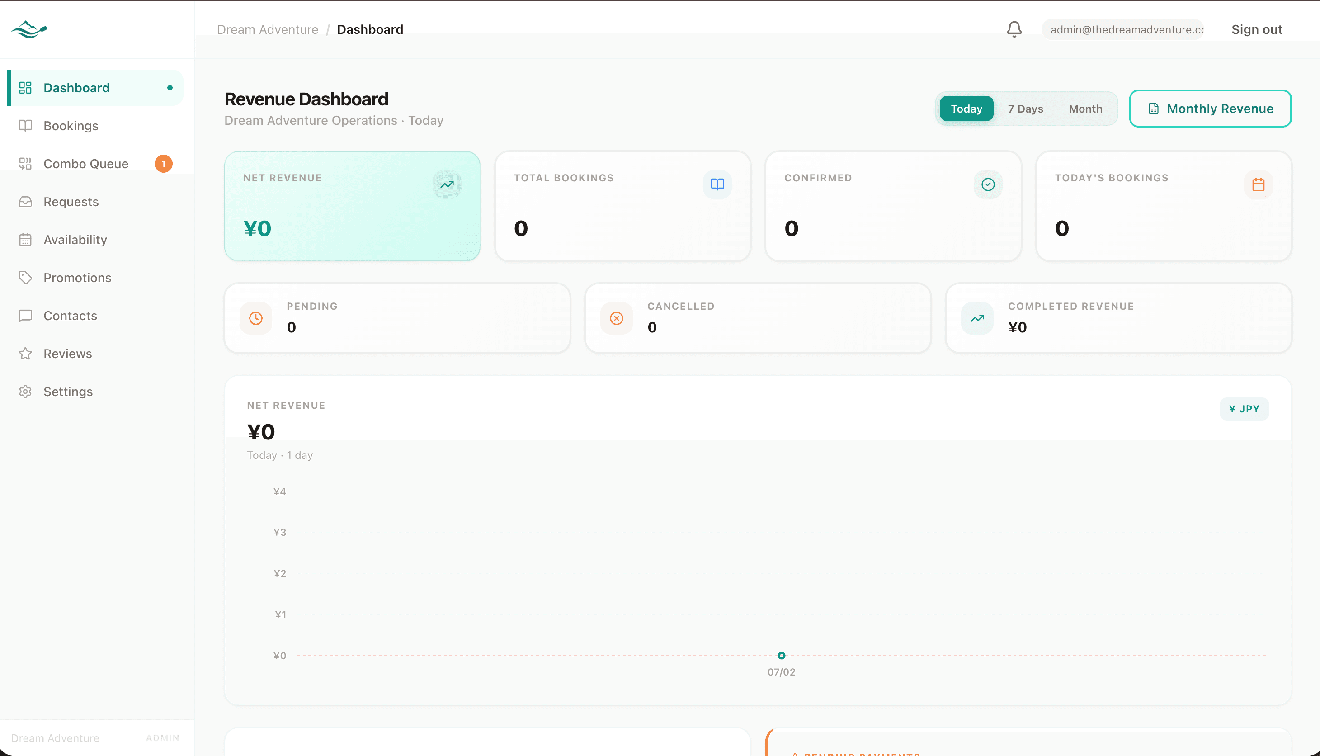The width and height of the screenshot is (1320, 756).
Task: Click the Settings gear icon in sidebar
Action: pyautogui.click(x=25, y=391)
